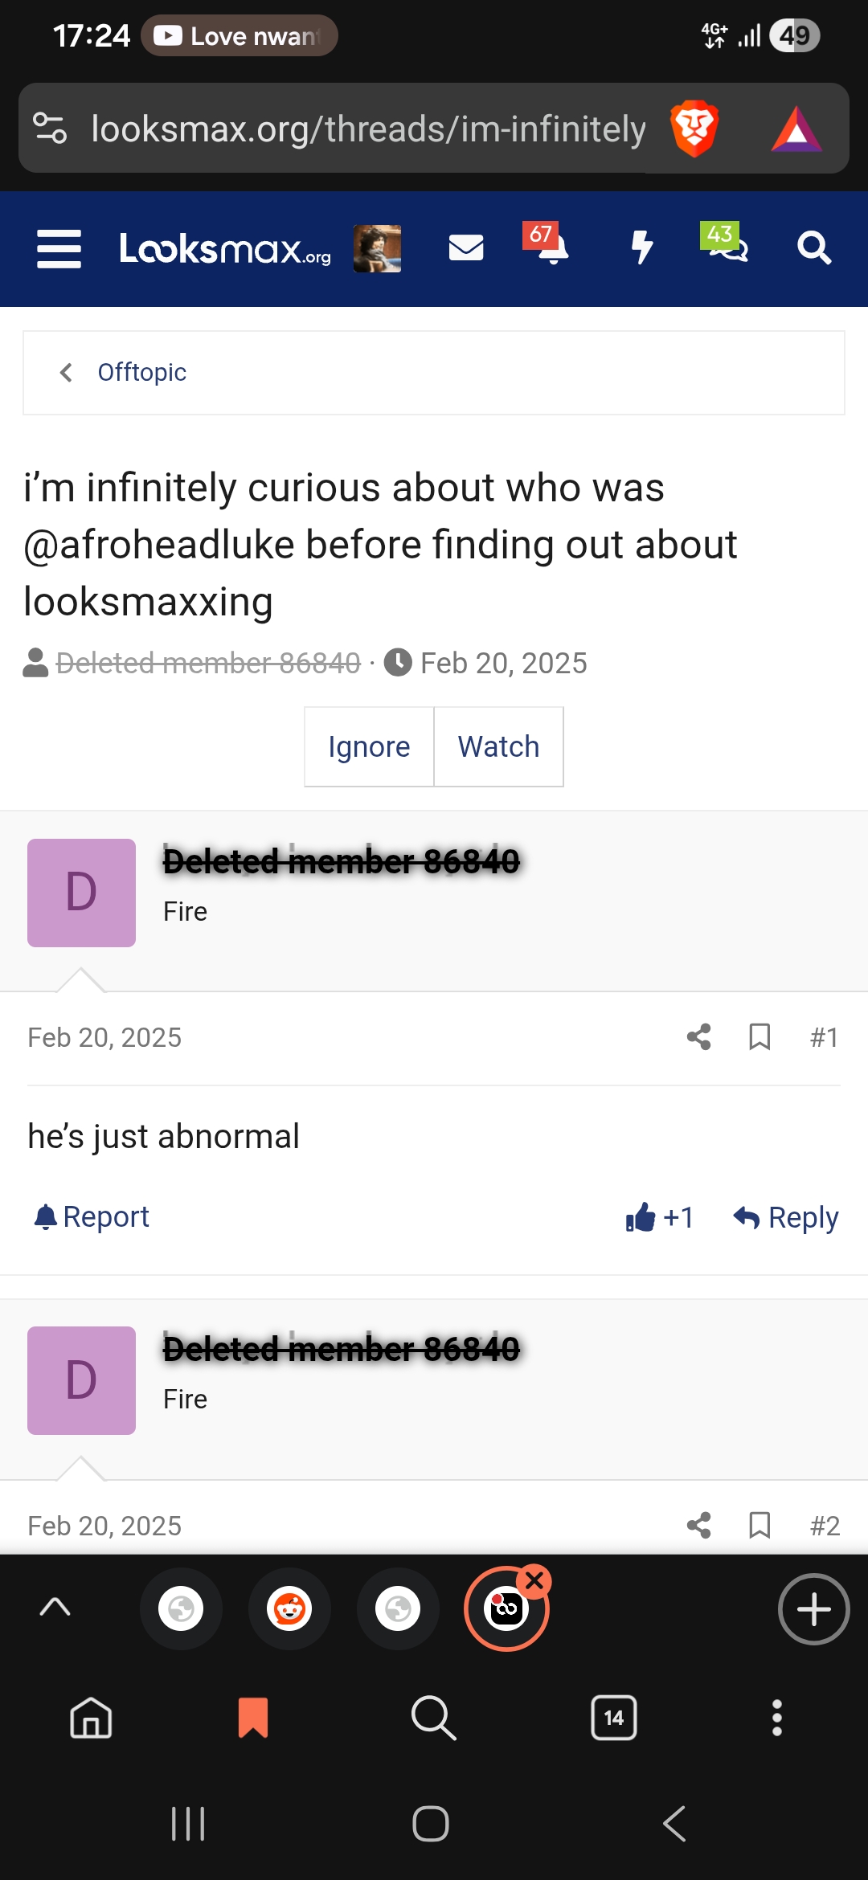
Task: Collapse the browser toolbar with the up chevron
Action: (54, 1608)
